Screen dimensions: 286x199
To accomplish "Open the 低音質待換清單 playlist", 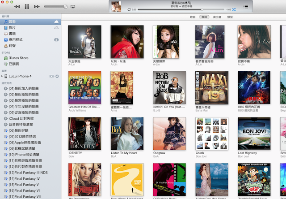I will point(30,125).
